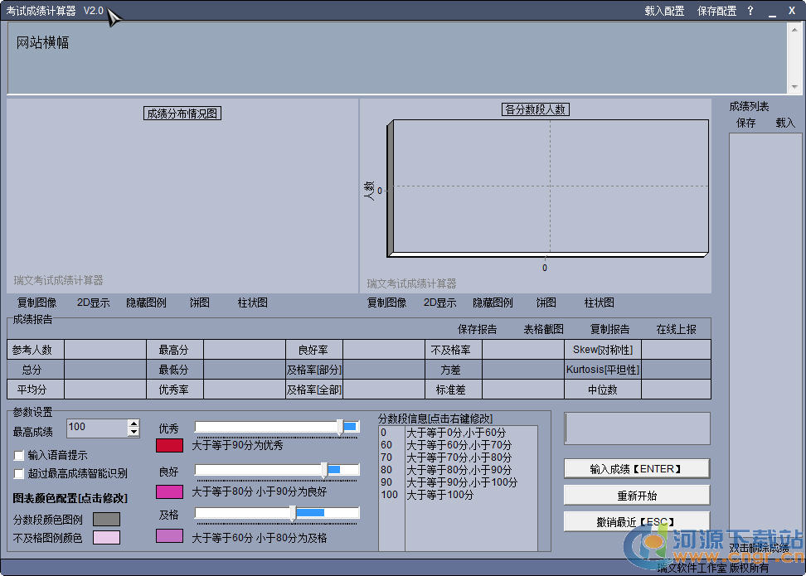
Task: Click the score entry input field
Action: [x=637, y=428]
